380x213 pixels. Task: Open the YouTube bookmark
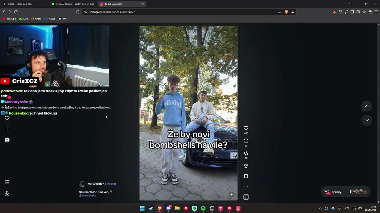(9, 19)
